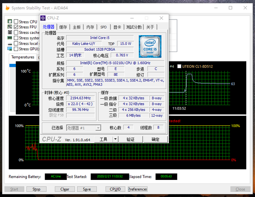The width and height of the screenshot is (255, 197).
Task: Click the 11:03:52 marker on temperature graph
Action: [x=179, y=108]
